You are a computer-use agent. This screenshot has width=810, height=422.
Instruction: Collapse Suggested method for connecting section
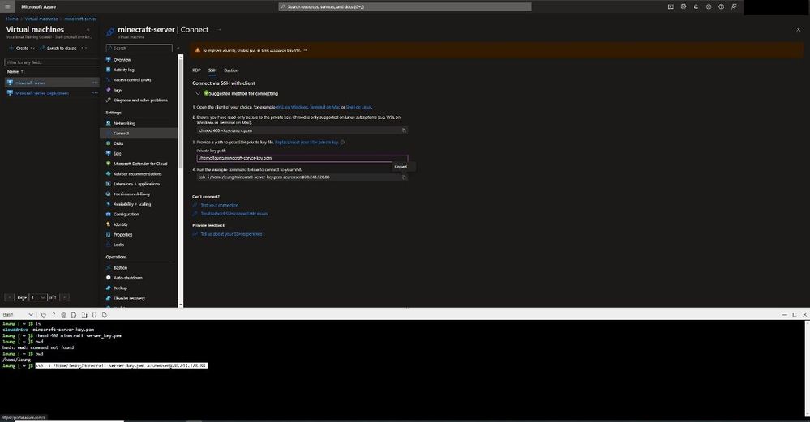(x=198, y=94)
